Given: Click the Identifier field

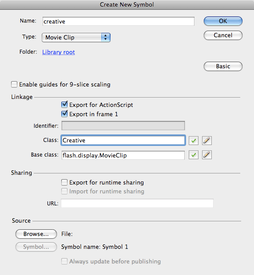Looking at the screenshot, I should click(x=123, y=126).
